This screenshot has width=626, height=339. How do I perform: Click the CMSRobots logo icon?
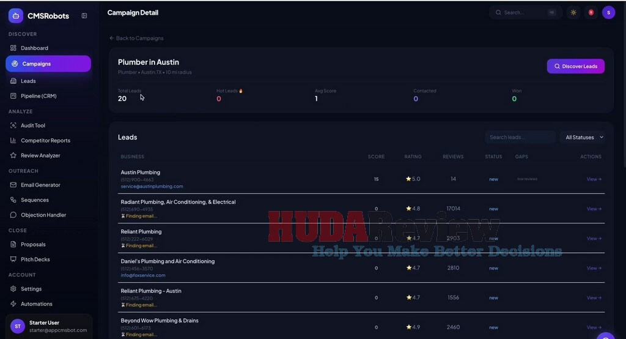[15, 15]
